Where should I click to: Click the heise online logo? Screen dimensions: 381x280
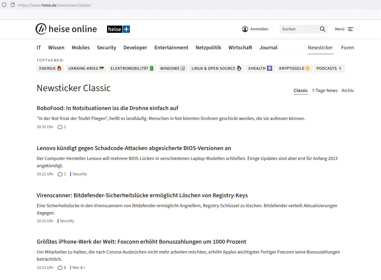66,29
